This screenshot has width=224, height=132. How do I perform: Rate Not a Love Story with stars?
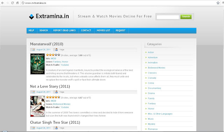tap(53, 97)
